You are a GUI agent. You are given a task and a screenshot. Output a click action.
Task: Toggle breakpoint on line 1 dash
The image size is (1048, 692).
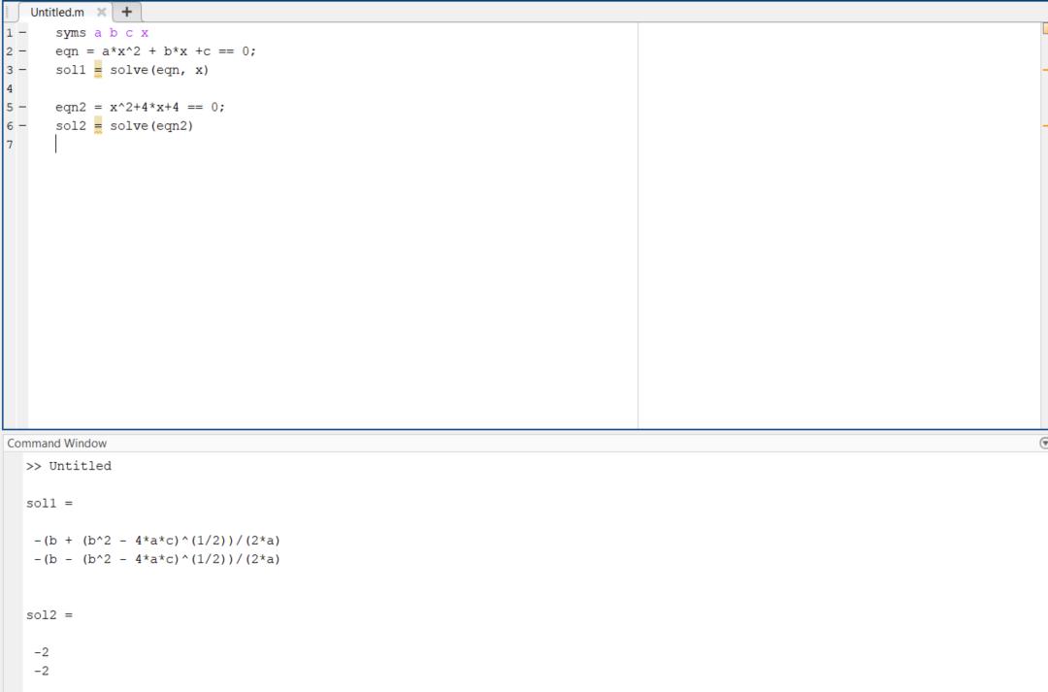pos(22,32)
